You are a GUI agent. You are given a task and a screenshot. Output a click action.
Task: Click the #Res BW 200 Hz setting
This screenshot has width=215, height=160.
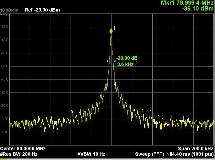tap(19, 154)
